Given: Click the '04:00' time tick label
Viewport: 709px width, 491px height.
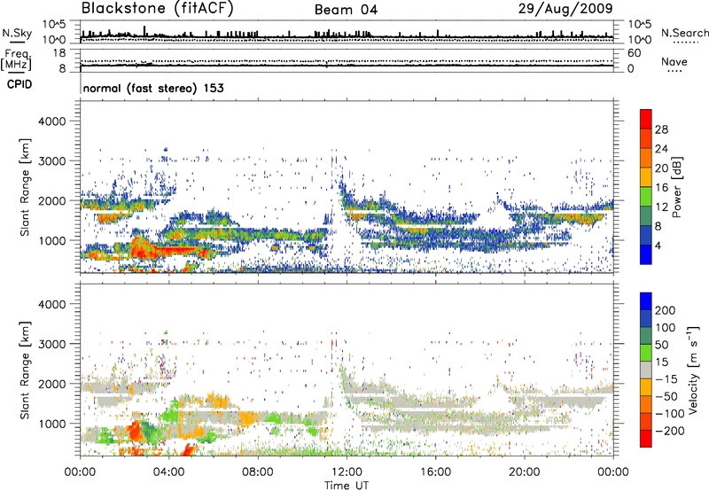Looking at the screenshot, I should [169, 472].
